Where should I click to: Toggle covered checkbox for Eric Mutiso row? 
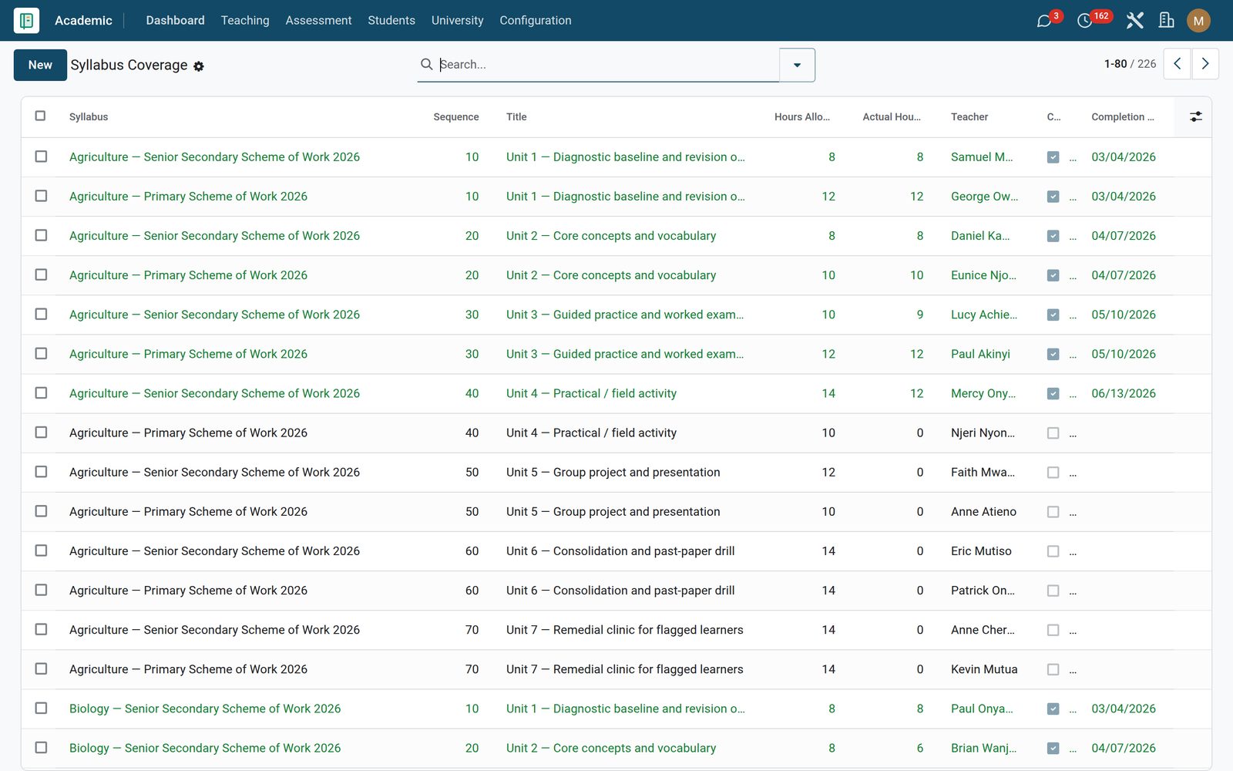coord(1053,551)
